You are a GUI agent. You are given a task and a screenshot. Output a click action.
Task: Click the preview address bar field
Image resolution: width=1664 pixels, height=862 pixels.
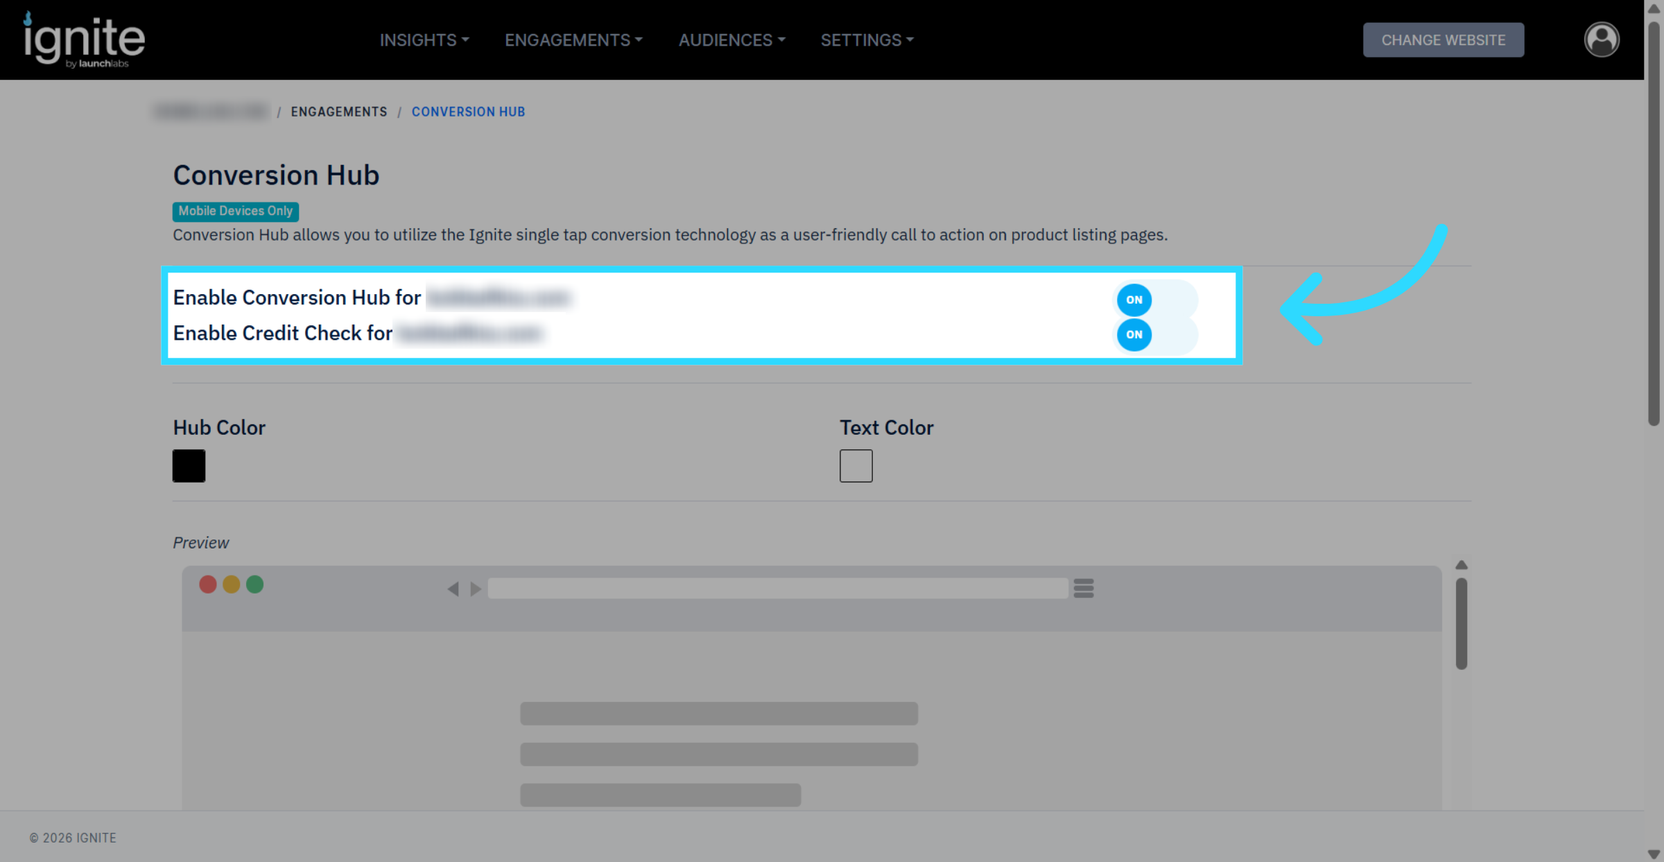pos(777,589)
